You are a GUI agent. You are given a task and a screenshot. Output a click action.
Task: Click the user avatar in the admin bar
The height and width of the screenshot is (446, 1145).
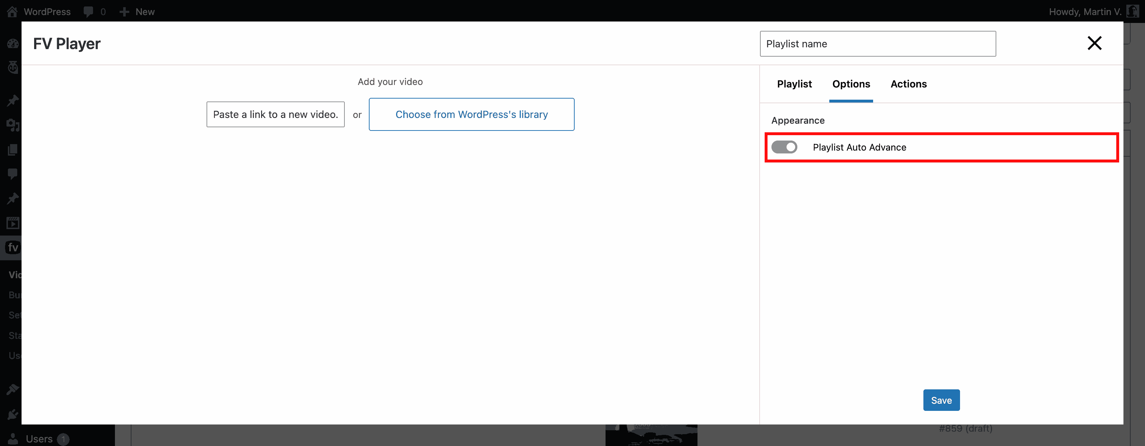(x=1132, y=11)
